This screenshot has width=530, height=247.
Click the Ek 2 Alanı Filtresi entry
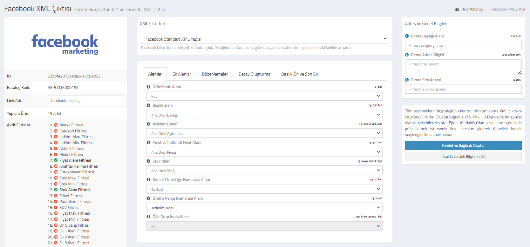click(x=74, y=237)
